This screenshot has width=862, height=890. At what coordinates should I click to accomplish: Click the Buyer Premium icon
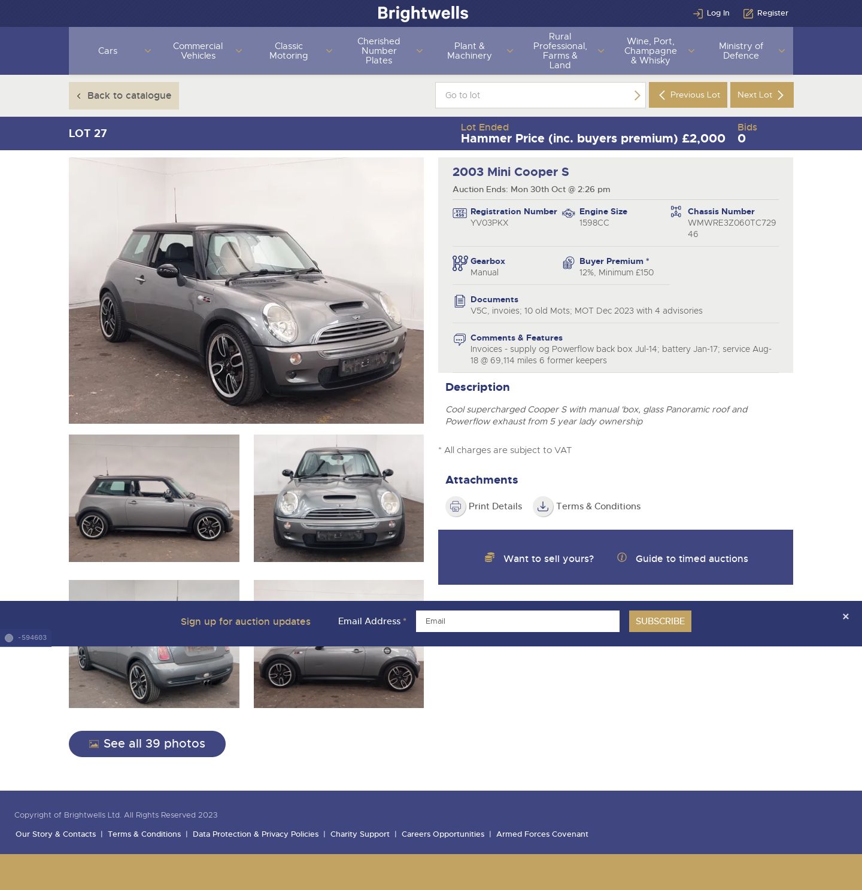569,263
